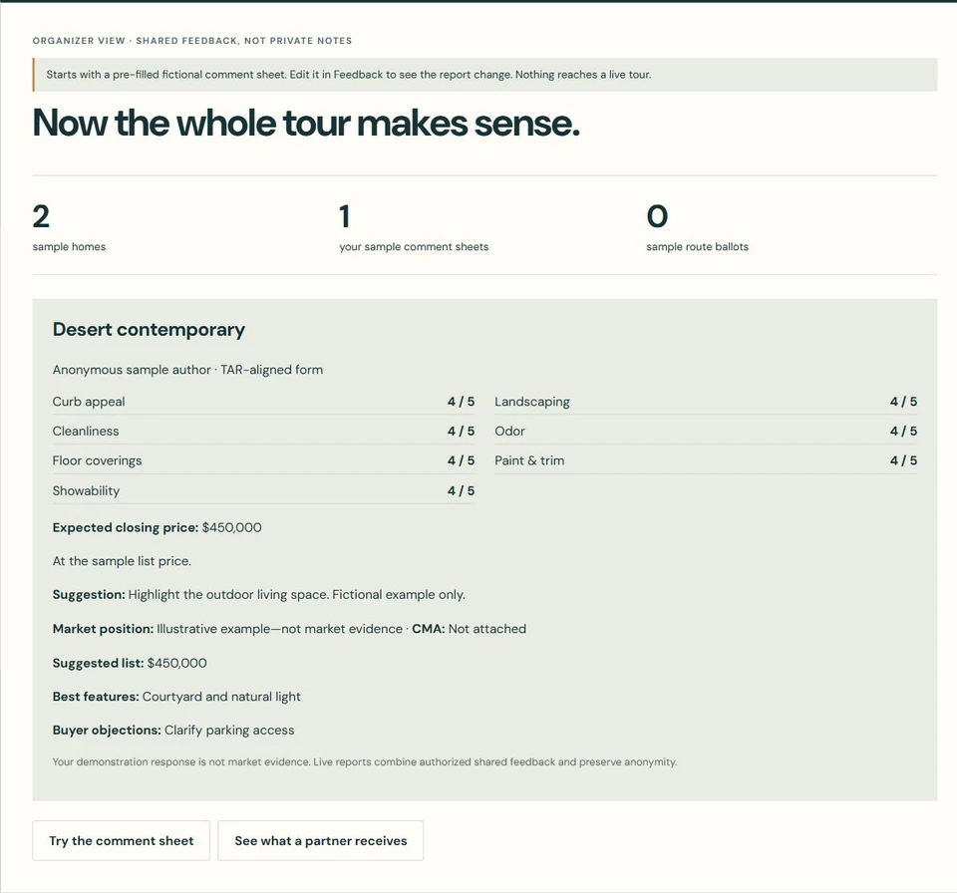The height and width of the screenshot is (893, 957).
Task: Click the Desert contemporary card title
Action: pyautogui.click(x=149, y=330)
